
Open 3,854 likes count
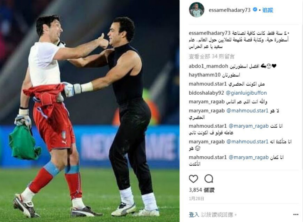point(201,190)
